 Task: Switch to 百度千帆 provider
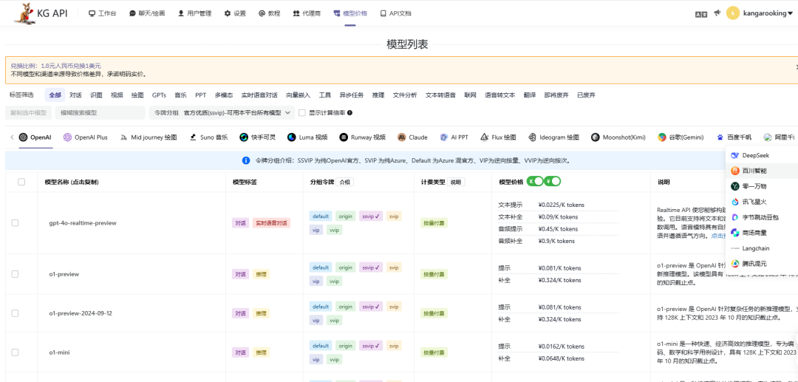pyautogui.click(x=734, y=137)
